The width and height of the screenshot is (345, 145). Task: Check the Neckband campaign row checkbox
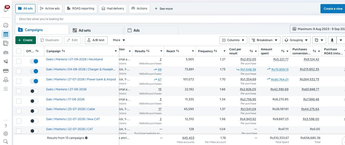(x=19, y=61)
